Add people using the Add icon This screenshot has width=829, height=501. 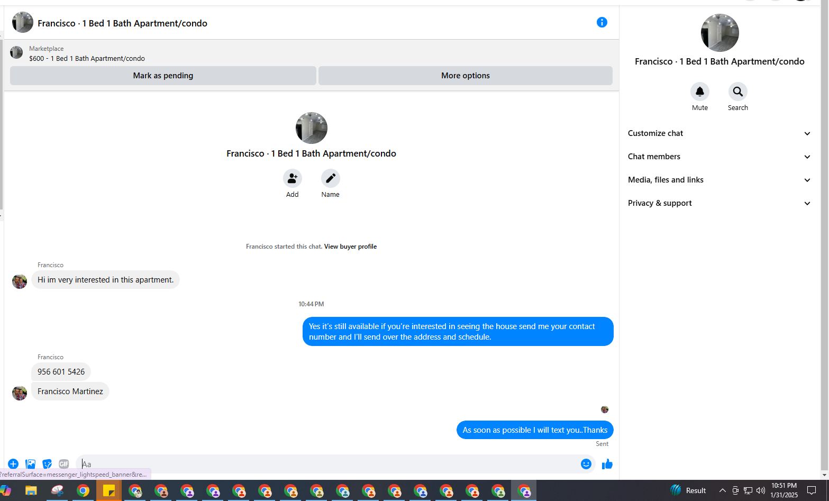(292, 178)
